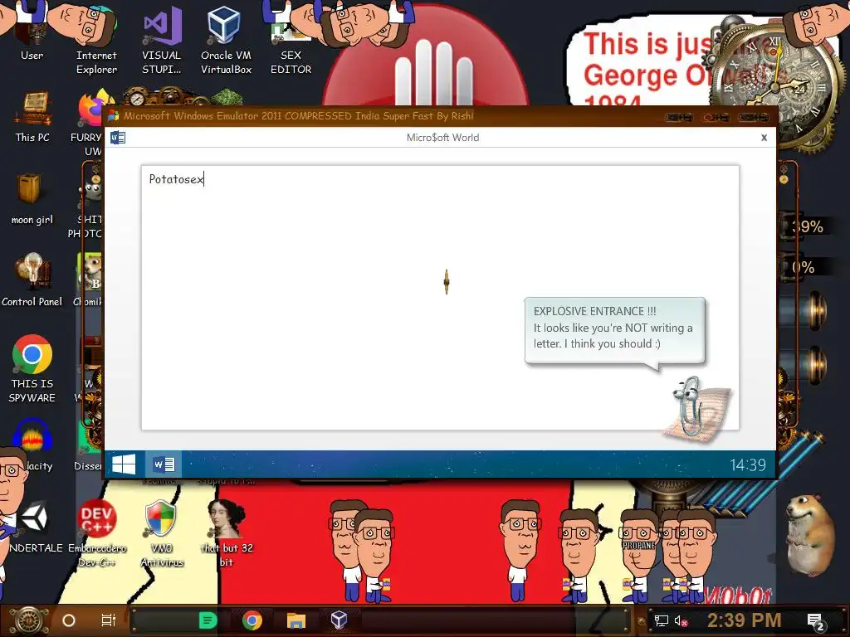Open the notification center with 2 alerts

click(x=816, y=622)
